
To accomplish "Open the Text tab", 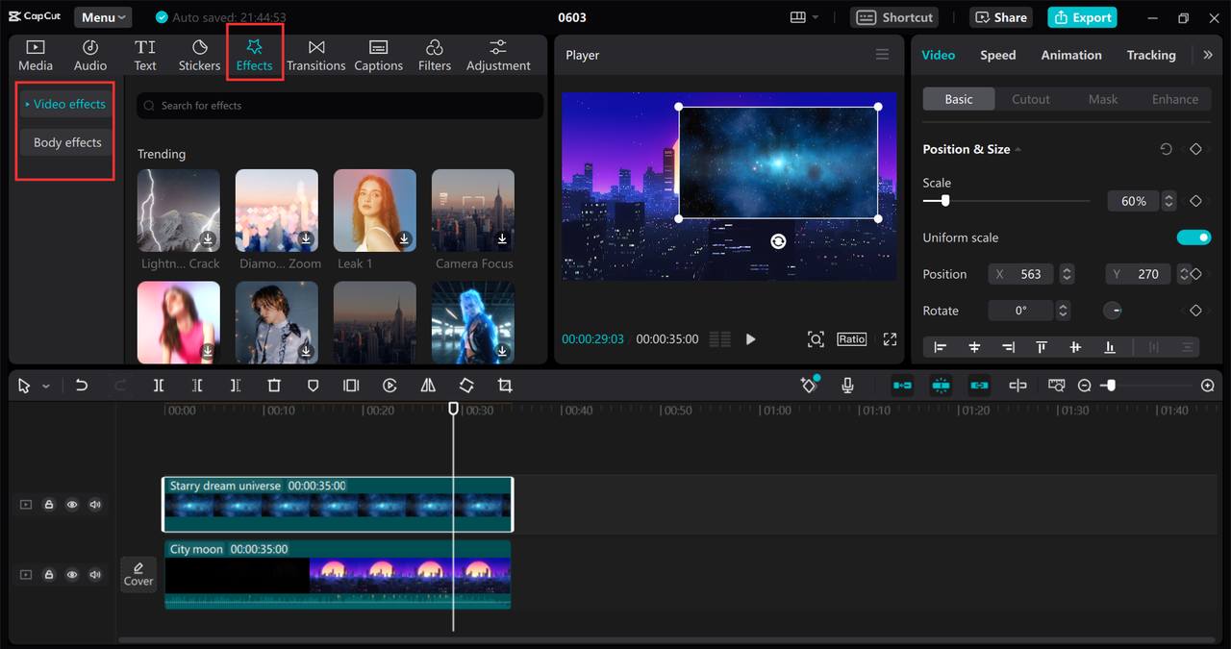I will pos(145,56).
